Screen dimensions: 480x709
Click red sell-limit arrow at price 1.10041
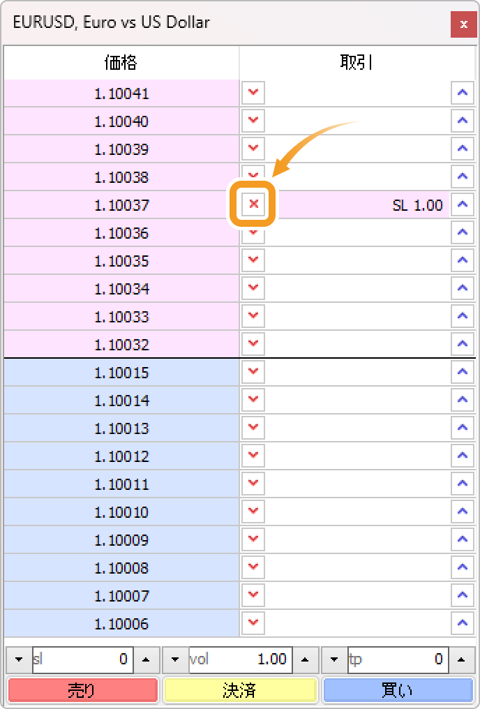pyautogui.click(x=253, y=93)
